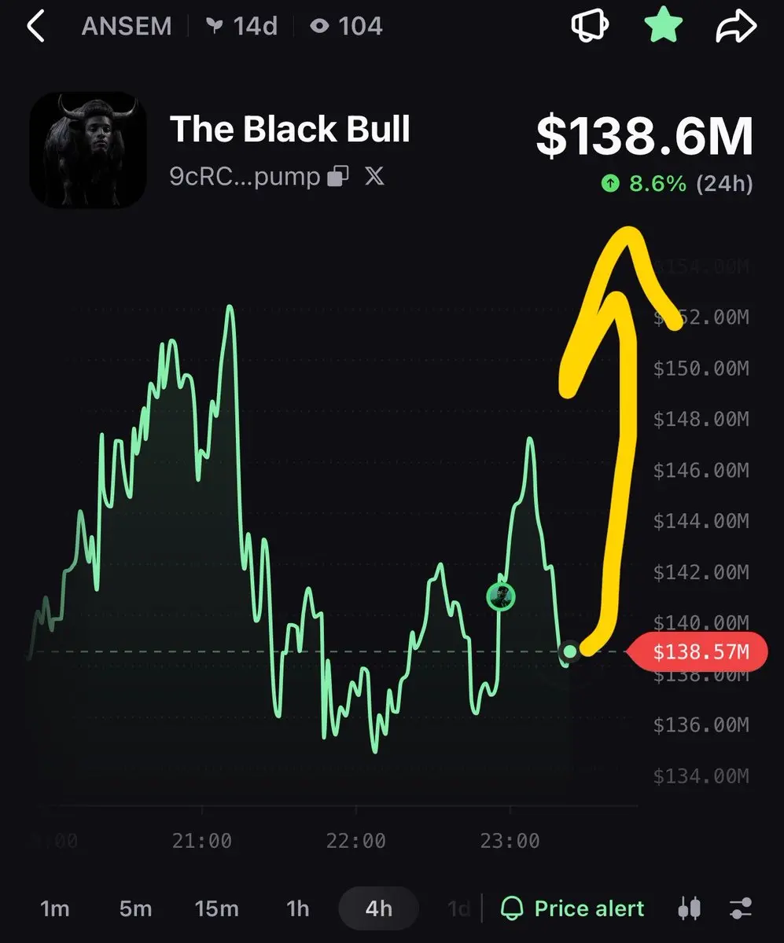Open the X social link icon

pyautogui.click(x=375, y=176)
